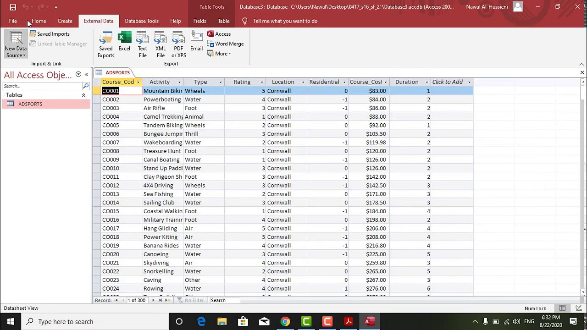Screen dimensions: 587x330
Task: Go to first record
Action: (116, 300)
